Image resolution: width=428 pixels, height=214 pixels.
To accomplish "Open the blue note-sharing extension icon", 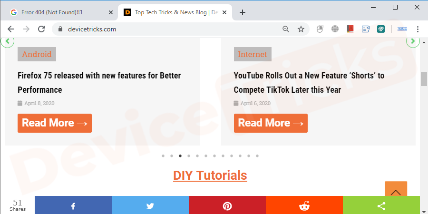I will (366, 29).
